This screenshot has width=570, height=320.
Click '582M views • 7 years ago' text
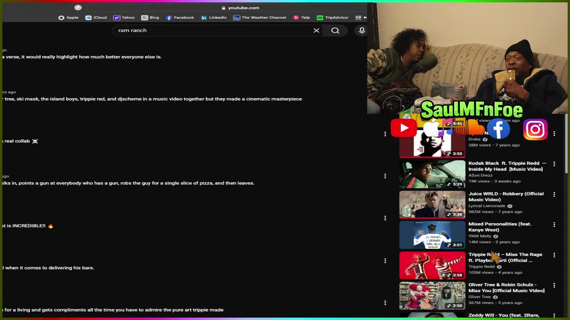[x=495, y=212]
